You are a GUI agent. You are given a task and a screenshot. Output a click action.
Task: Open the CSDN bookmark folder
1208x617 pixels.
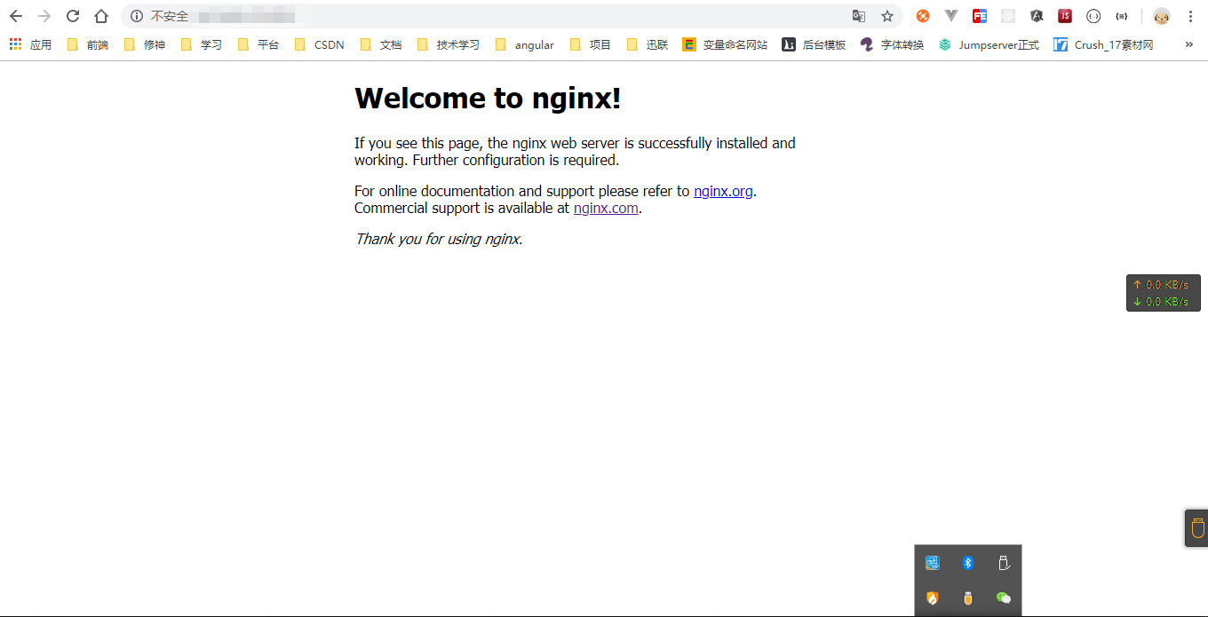[320, 44]
